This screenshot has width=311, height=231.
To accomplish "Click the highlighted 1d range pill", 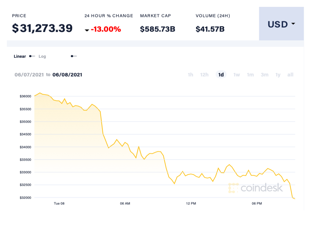I will click(x=221, y=75).
